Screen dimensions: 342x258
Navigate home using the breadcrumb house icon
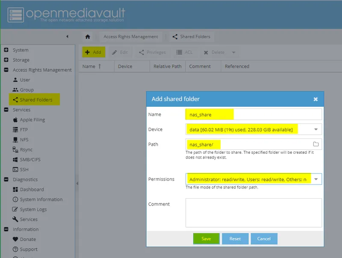(x=87, y=37)
